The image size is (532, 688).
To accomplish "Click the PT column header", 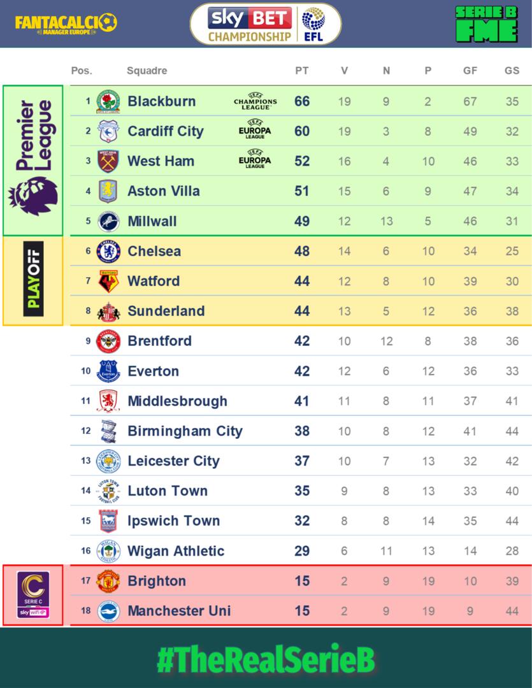I will coord(302,71).
